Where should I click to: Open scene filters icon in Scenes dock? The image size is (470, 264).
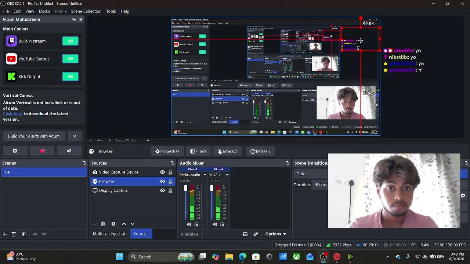pyautogui.click(x=24, y=234)
